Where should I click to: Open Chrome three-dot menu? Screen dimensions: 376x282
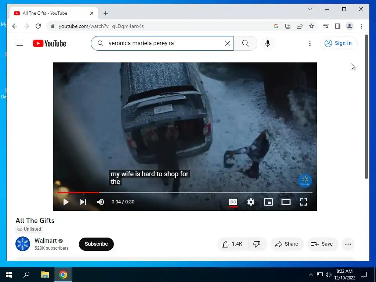point(361,26)
